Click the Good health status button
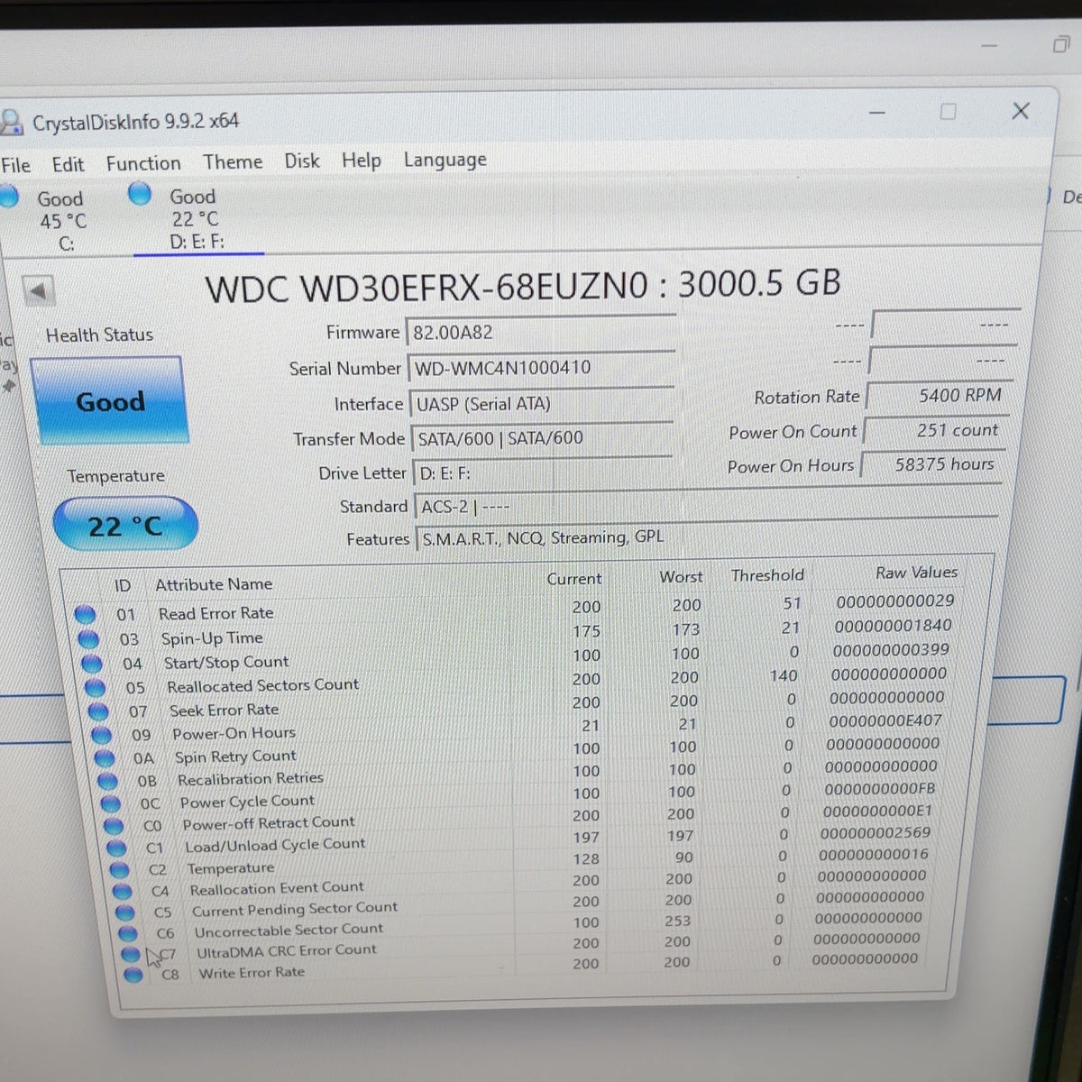Image resolution: width=1082 pixels, height=1082 pixels. [109, 401]
